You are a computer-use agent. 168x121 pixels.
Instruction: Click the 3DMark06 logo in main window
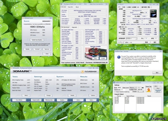coord(22,71)
